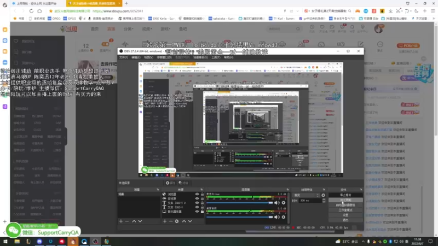
Task: Open settings gear for 麦克风/Aux mixer channel
Action: coord(284,203)
